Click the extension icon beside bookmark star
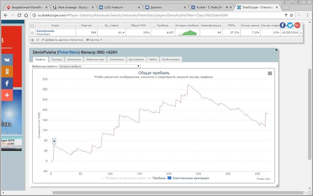Screen dimensions: 313x196 click(299, 15)
